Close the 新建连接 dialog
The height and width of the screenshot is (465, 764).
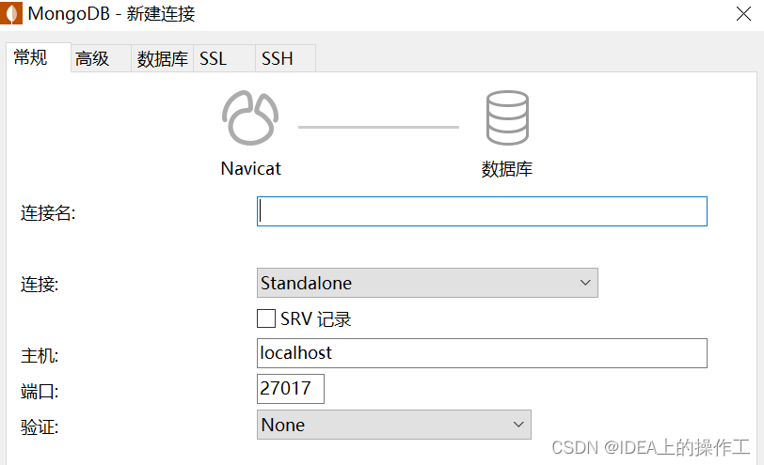point(743,13)
